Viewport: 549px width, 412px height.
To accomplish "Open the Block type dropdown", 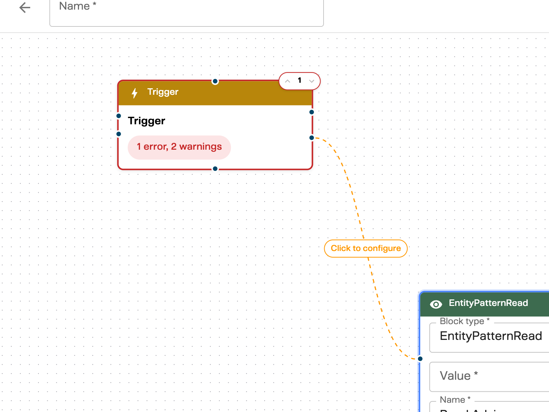I will click(491, 336).
